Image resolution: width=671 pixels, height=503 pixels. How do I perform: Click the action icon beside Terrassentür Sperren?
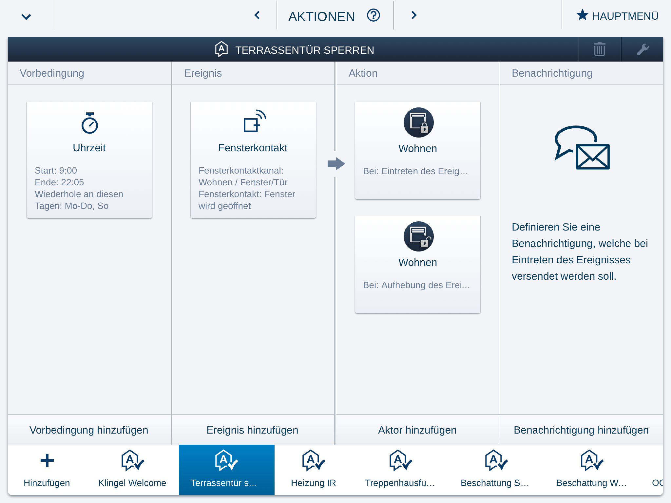pos(221,49)
